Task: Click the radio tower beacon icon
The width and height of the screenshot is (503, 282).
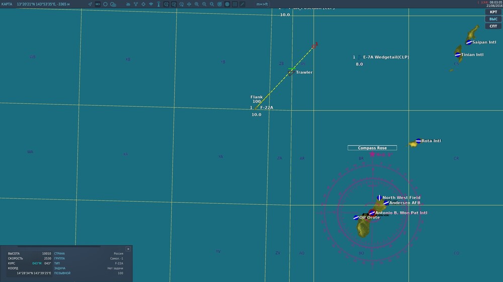Action: [x=158, y=4]
